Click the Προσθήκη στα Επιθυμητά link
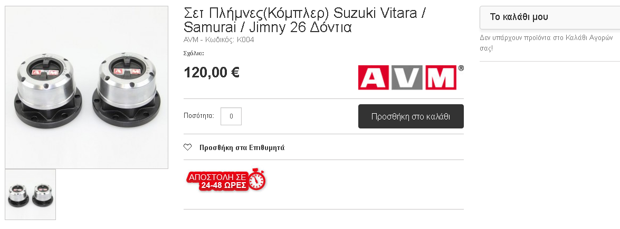620x229 pixels. click(x=242, y=147)
